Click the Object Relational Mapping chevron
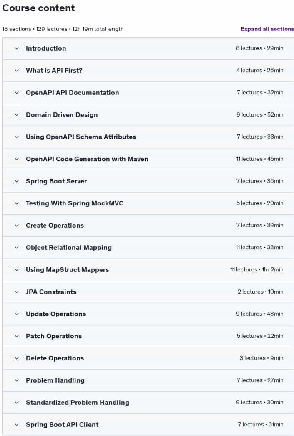 17,248
